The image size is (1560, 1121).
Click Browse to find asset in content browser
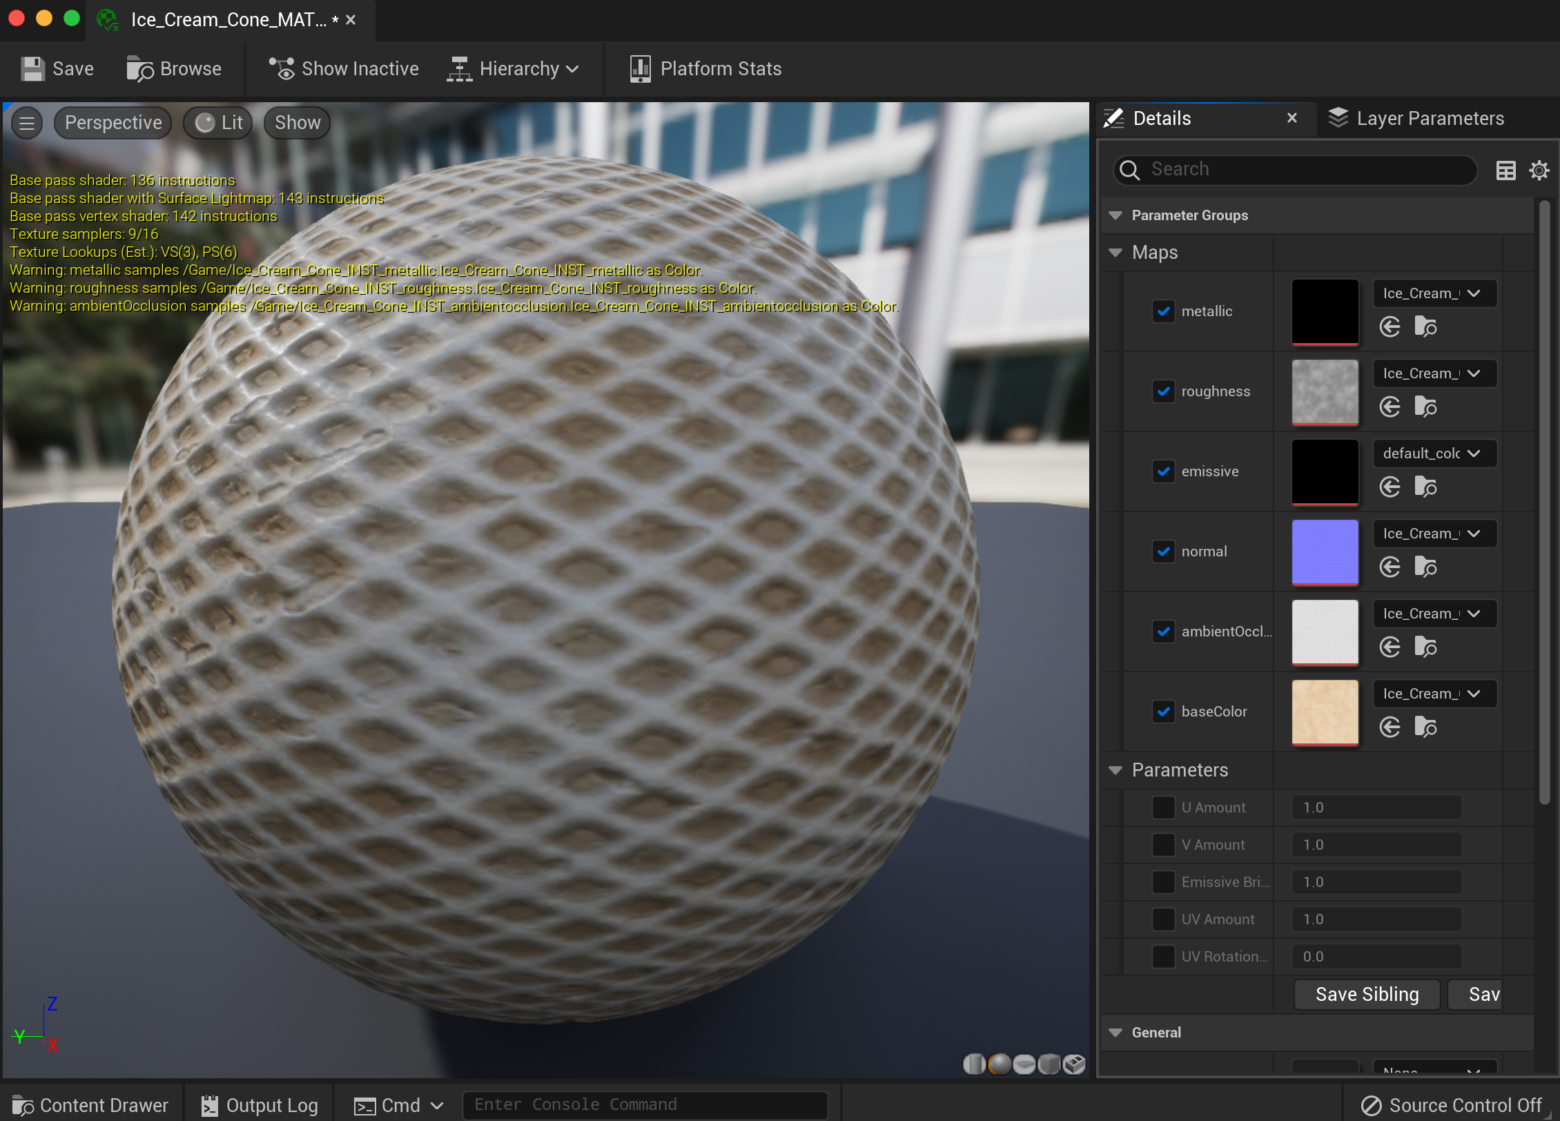[x=174, y=69]
